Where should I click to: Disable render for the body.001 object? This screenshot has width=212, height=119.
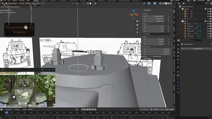click(211, 26)
